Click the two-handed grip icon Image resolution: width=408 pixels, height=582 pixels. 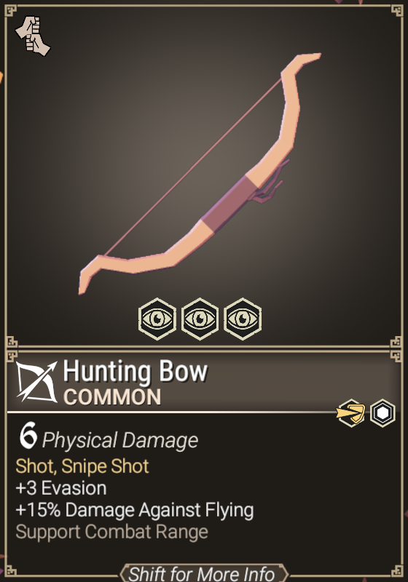[33, 36]
